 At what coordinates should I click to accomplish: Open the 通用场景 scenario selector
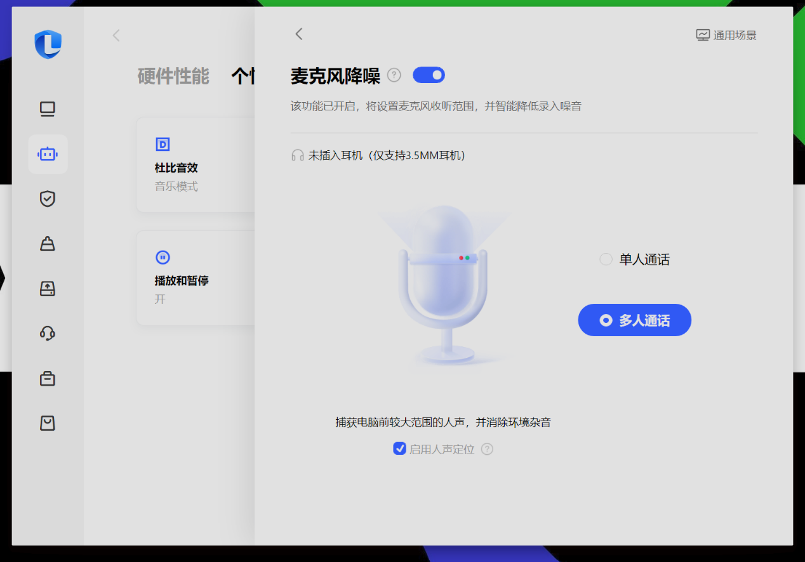tap(726, 36)
